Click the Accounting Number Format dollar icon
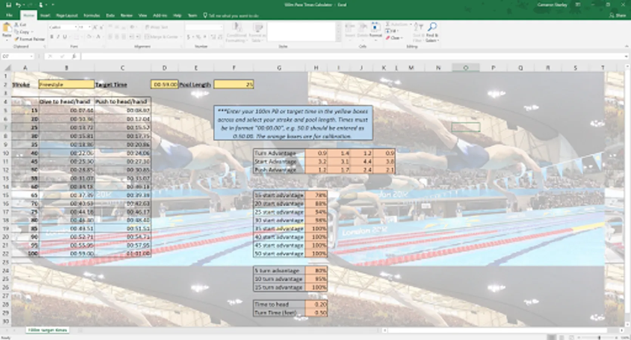631x340 pixels. pyautogui.click(x=188, y=37)
